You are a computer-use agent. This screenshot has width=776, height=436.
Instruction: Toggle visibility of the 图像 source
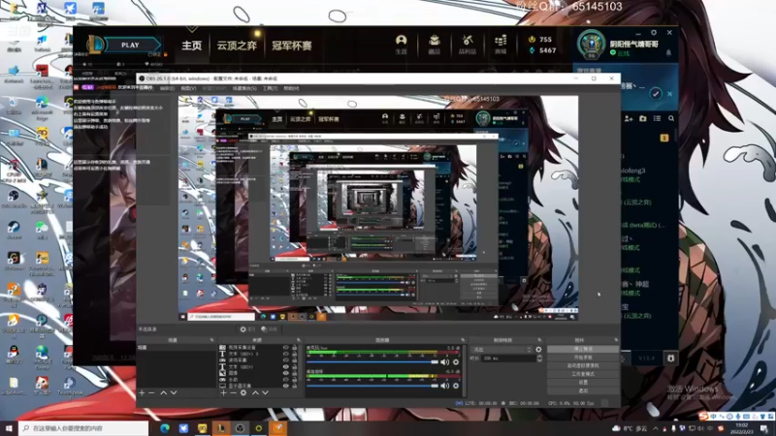pyautogui.click(x=285, y=373)
